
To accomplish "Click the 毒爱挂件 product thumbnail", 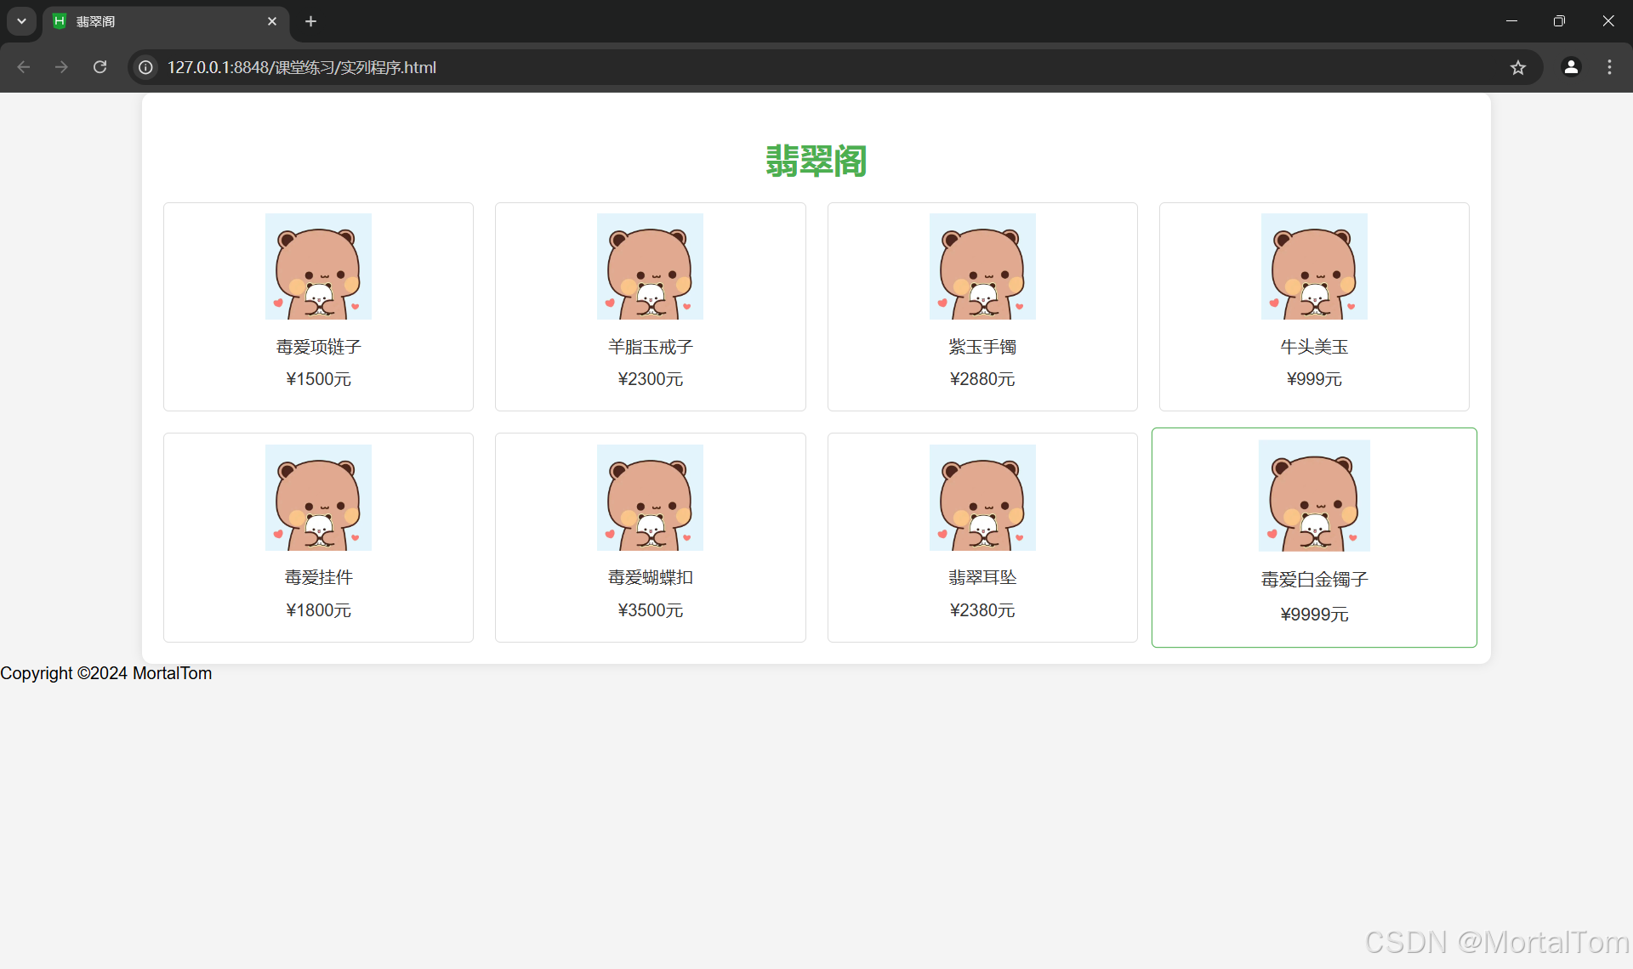I will pyautogui.click(x=318, y=497).
